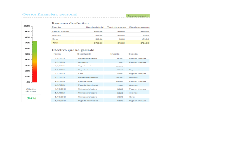The width and height of the screenshot is (225, 168).
Task: Click the 500.00 Ahorros initial cash cell
Action: [99, 35]
